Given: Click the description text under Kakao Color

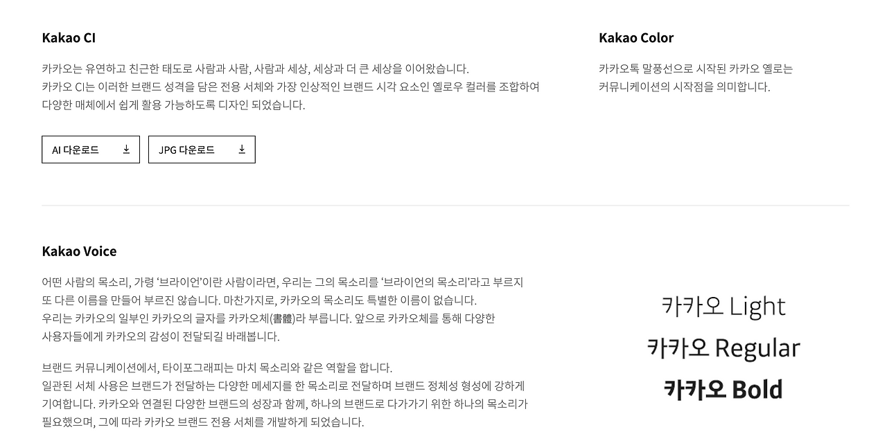Looking at the screenshot, I should coord(696,78).
